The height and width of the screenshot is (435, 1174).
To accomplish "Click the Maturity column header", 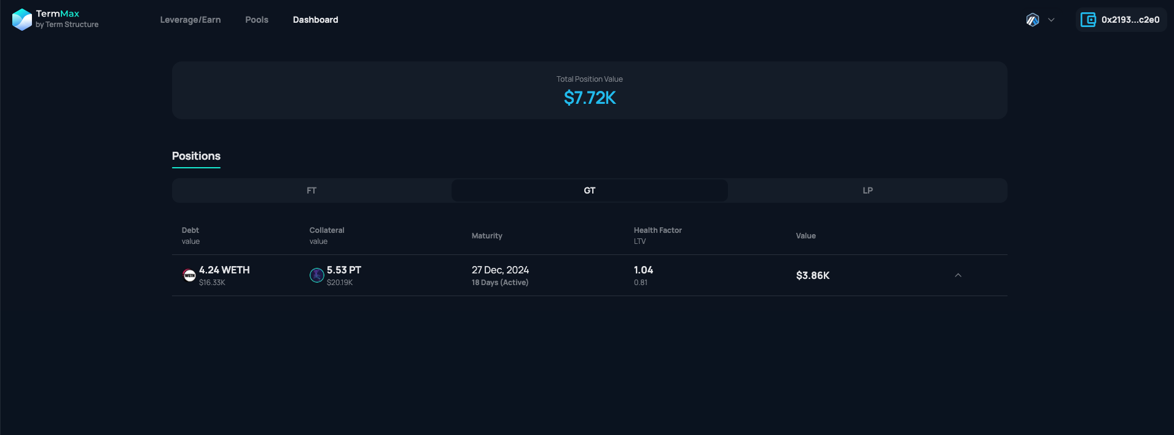I will click(x=487, y=236).
